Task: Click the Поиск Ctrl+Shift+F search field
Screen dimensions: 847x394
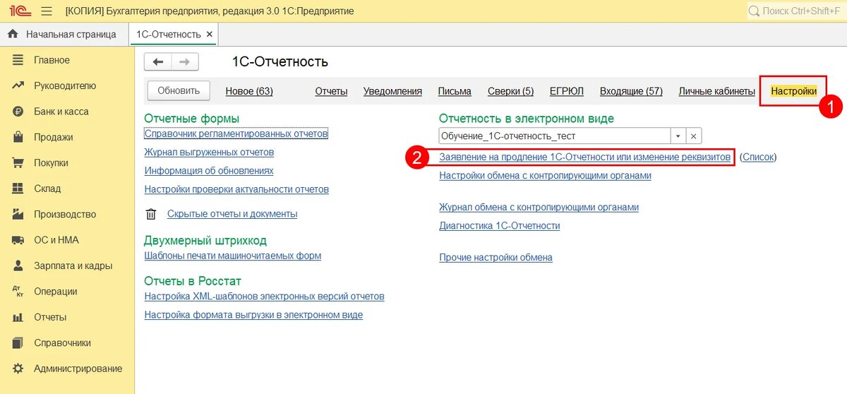Action: pyautogui.click(x=795, y=11)
